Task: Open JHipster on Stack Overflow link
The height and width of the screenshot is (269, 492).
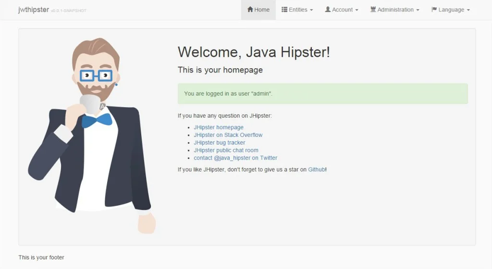Action: 228,135
